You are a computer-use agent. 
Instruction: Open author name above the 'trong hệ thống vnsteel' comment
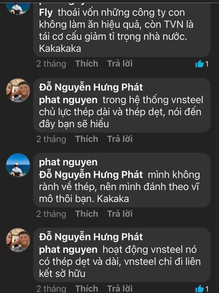(x=91, y=88)
